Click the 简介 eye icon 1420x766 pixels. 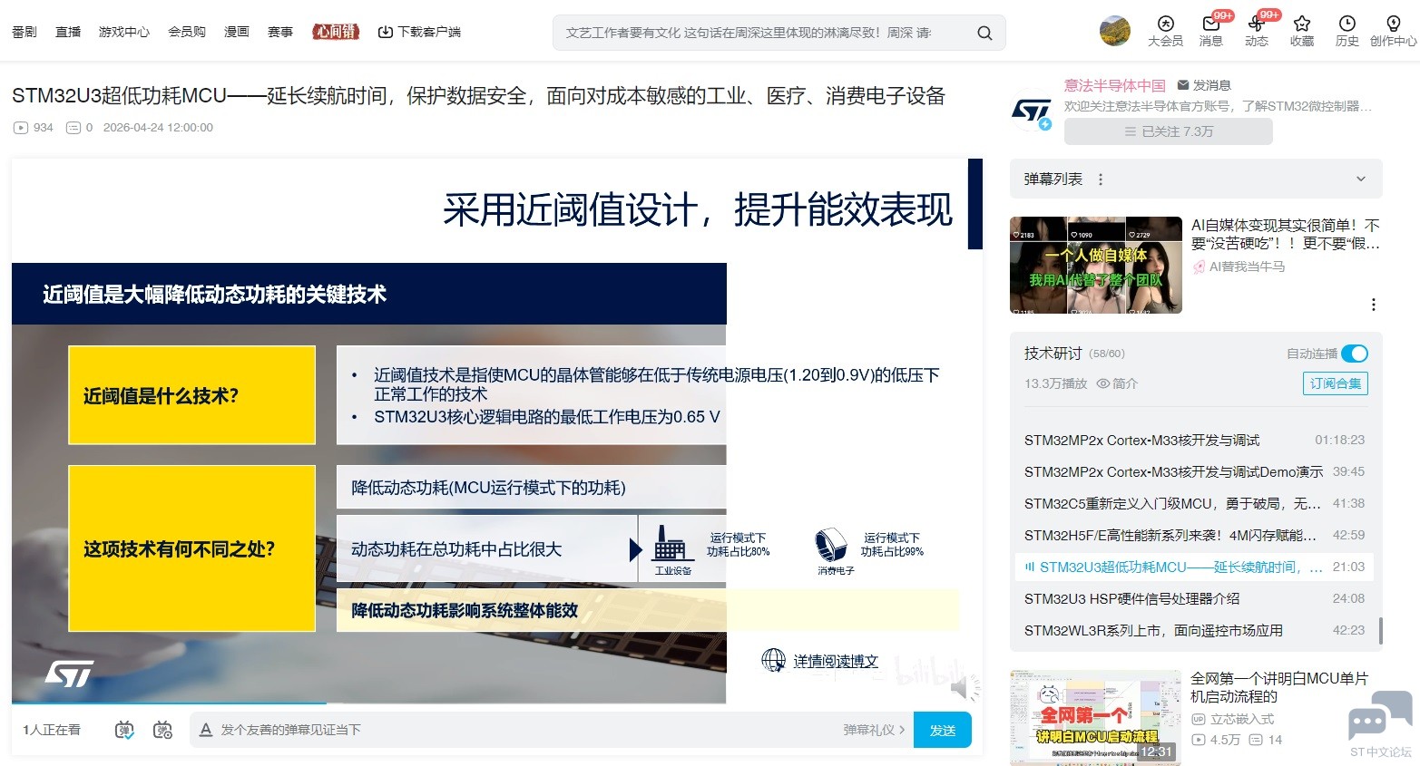[x=1103, y=383]
